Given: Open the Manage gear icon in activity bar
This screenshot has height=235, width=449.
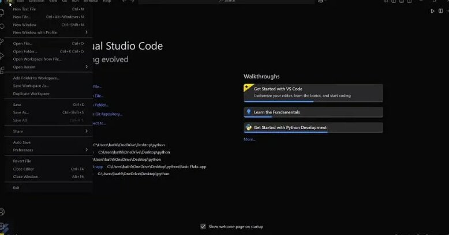Looking at the screenshot, I should (x=2, y=226).
